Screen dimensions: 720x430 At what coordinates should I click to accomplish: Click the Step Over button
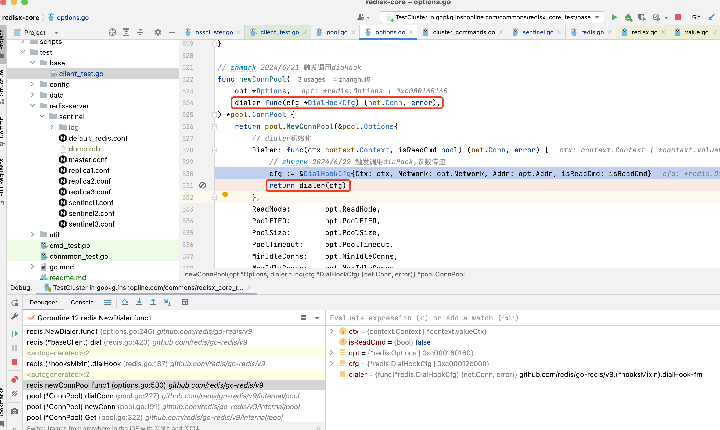pyautogui.click(x=125, y=302)
